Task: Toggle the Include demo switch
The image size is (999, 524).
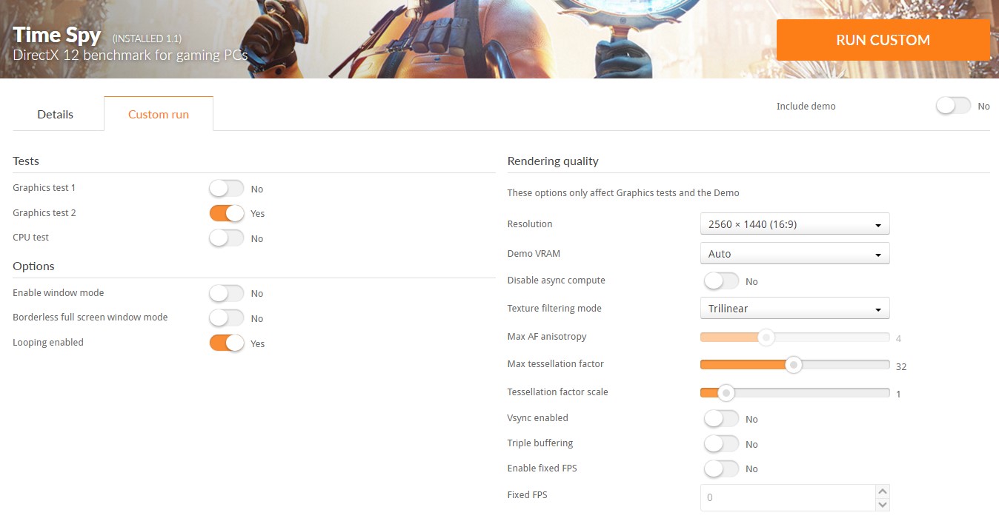Action: (x=953, y=106)
